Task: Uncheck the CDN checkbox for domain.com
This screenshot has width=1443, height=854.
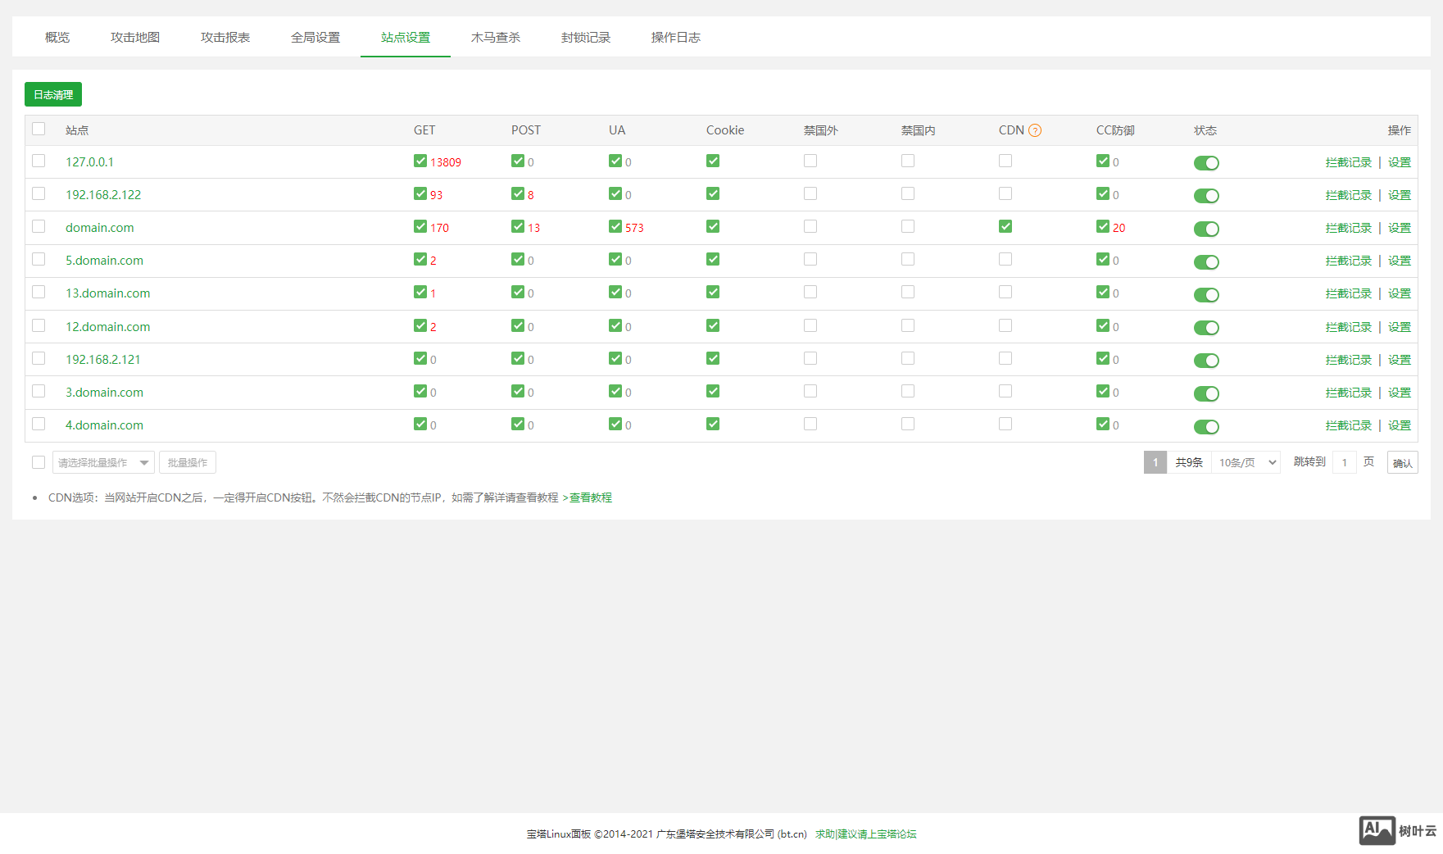Action: [x=1005, y=227]
